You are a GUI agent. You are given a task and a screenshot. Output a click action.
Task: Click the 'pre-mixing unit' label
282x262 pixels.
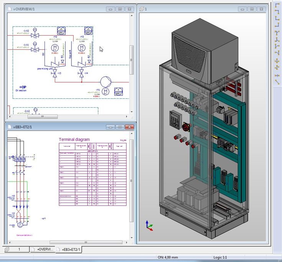coord(45,69)
